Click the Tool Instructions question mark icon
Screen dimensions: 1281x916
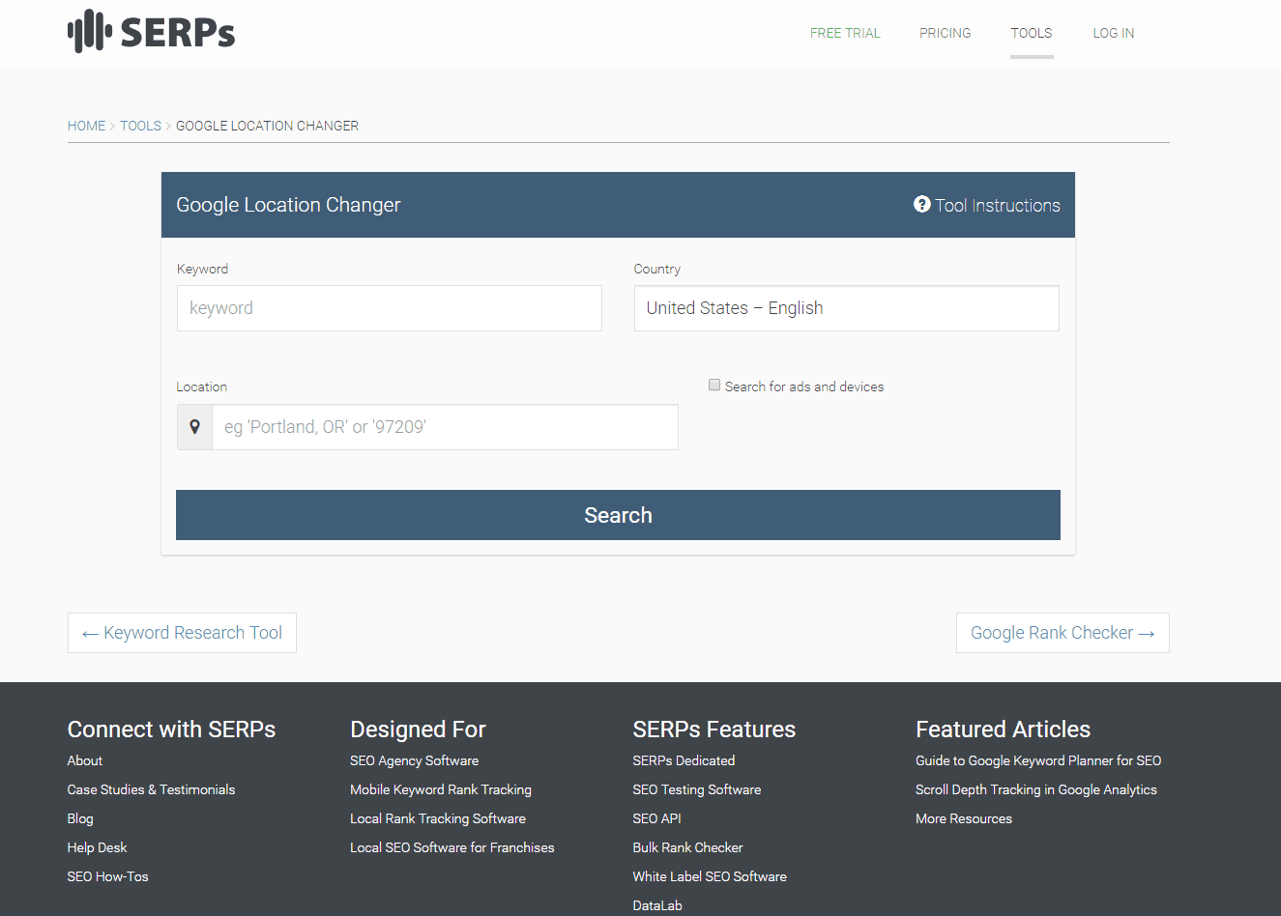click(x=922, y=205)
